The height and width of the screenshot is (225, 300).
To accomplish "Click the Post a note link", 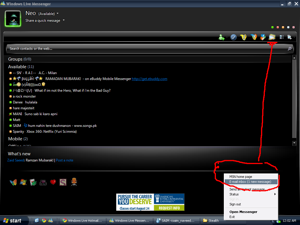I will (64, 160).
